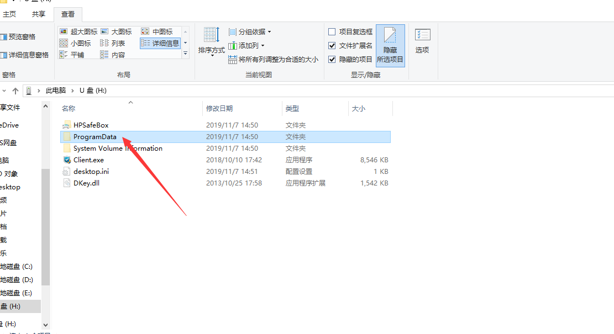The image size is (614, 334).
Task: Click Size all columns to fit (将所有列调整为合适的大小)
Action: 274,60
